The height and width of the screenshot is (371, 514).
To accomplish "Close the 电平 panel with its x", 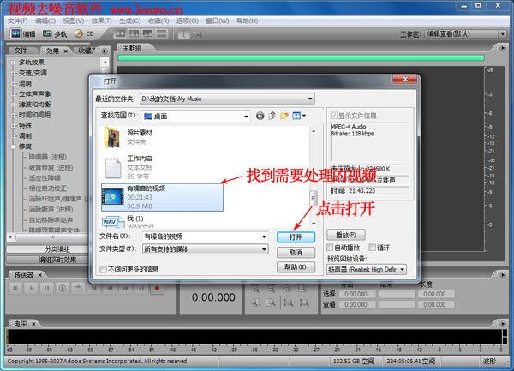I will (33, 324).
